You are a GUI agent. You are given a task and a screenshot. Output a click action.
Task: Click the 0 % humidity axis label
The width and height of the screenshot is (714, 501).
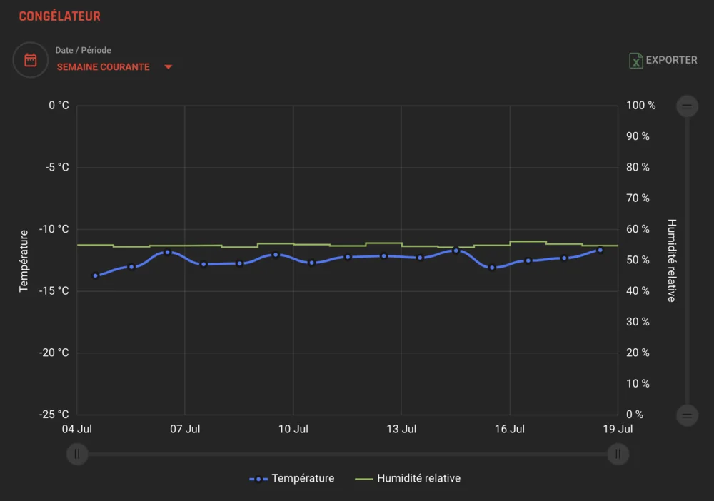[634, 415]
